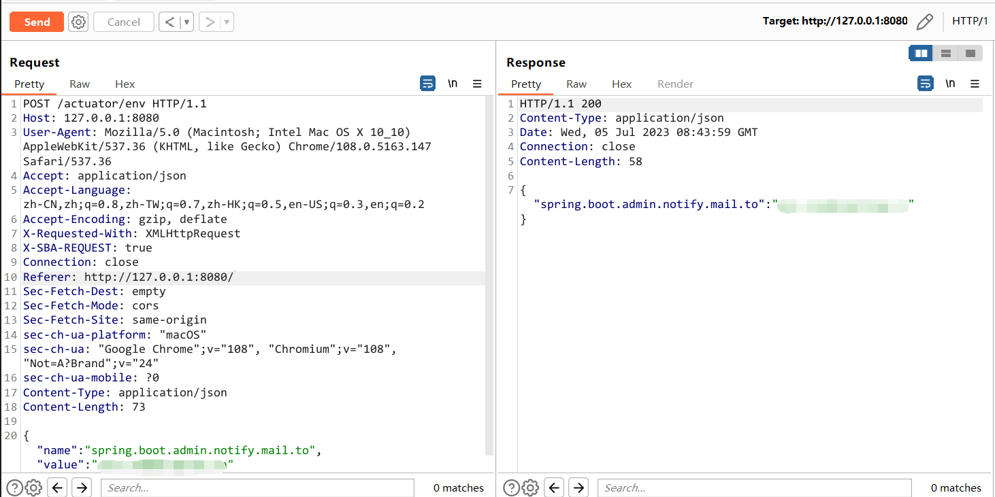
Task: Jump to next match in Request search
Action: 82,487
